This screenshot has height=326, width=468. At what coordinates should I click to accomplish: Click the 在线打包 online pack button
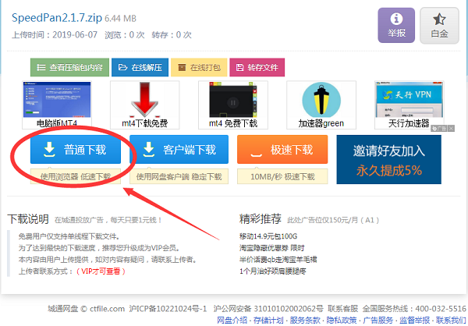(x=199, y=67)
